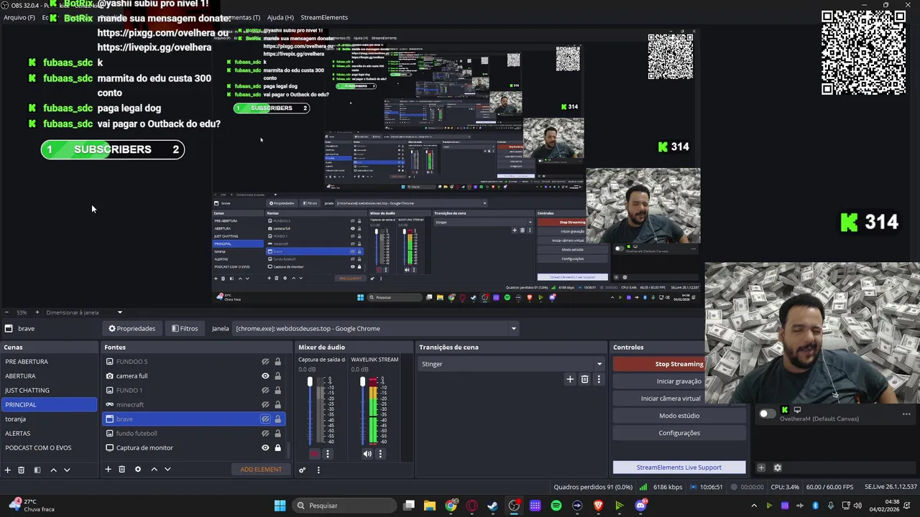This screenshot has width=920, height=517.
Task: Open Spotify from the taskbar
Action: [x=556, y=506]
